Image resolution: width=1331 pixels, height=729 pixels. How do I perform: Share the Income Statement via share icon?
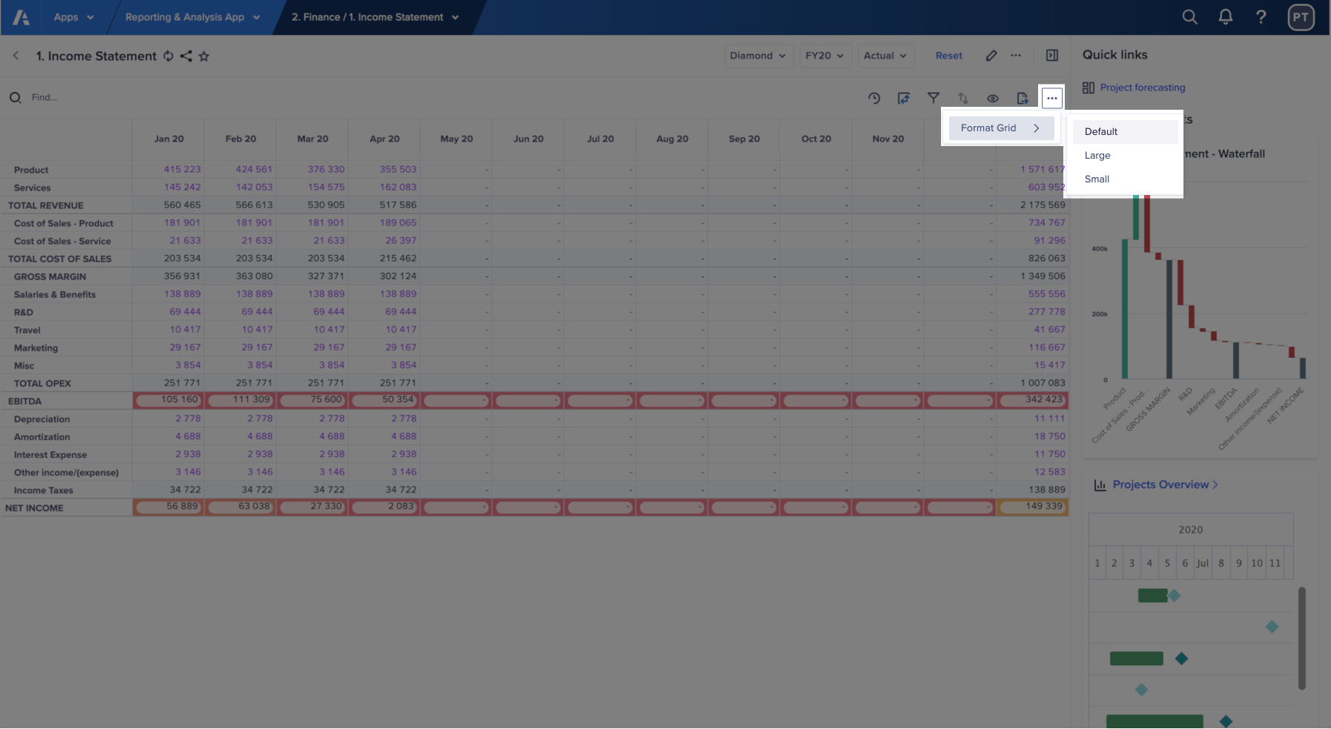click(x=187, y=56)
